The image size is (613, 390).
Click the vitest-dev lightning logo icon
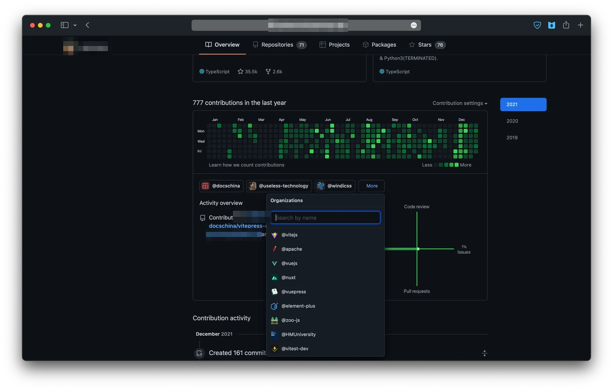tap(274, 349)
